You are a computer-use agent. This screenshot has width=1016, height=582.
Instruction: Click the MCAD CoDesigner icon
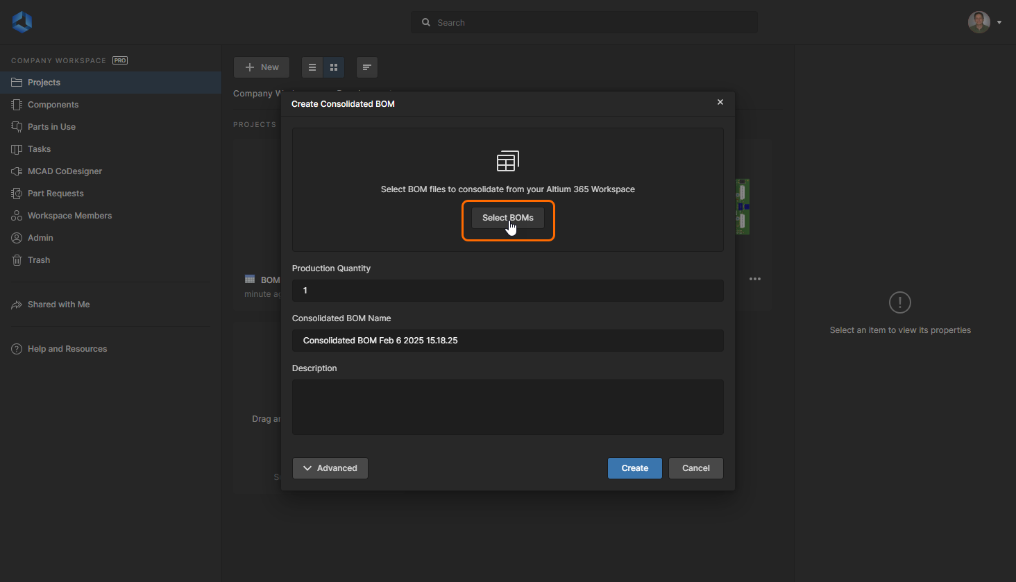coord(17,171)
